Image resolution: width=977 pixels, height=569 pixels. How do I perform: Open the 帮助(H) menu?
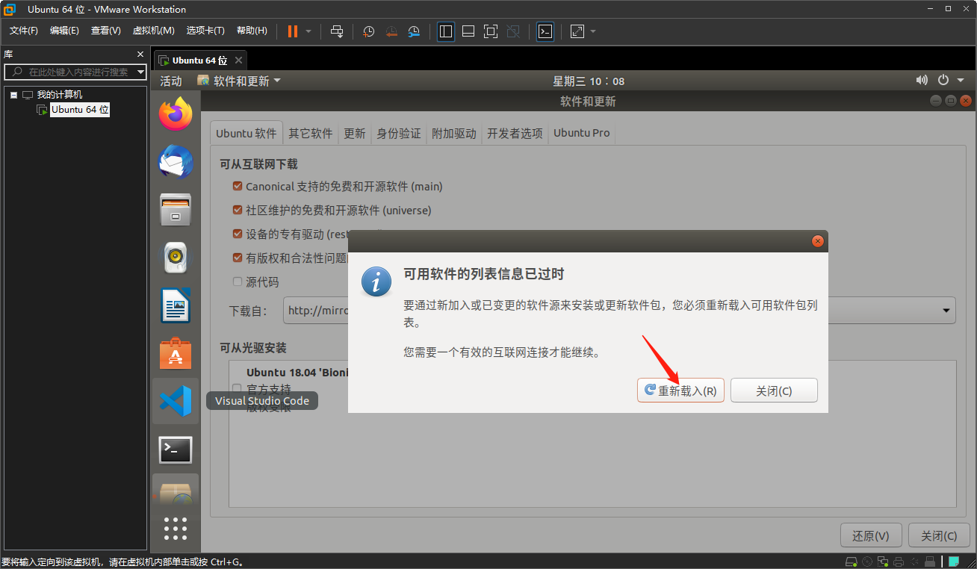(x=252, y=31)
